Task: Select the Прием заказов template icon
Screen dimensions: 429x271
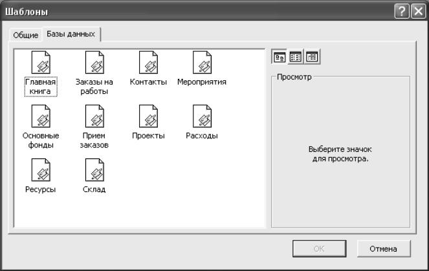Action: point(94,116)
